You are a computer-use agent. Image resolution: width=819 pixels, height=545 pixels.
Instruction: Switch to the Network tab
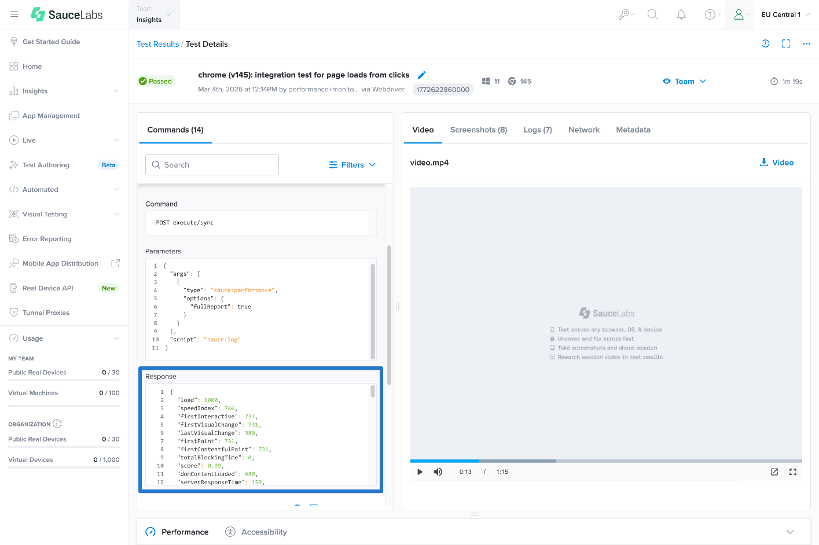coord(584,130)
